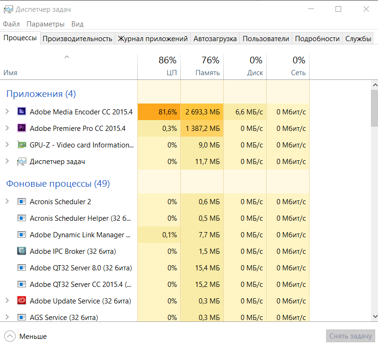Select the Acronis Scheduler 2 name
378x346 pixels.
click(x=60, y=202)
